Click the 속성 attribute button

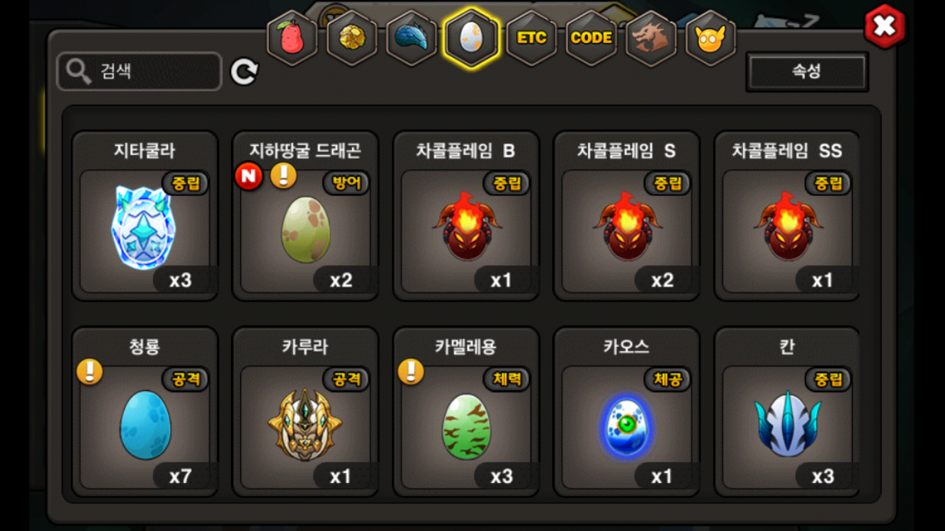pos(807,72)
